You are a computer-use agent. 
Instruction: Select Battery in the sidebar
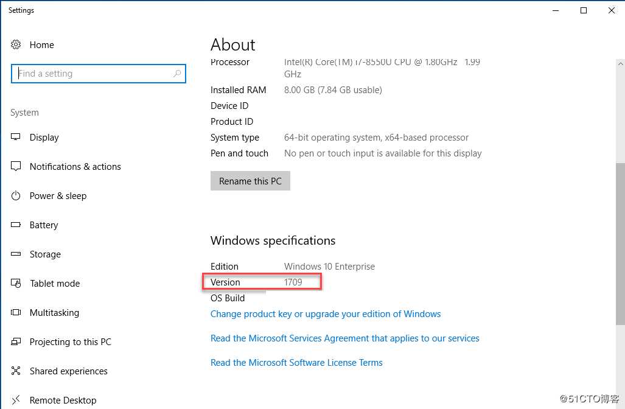point(44,225)
